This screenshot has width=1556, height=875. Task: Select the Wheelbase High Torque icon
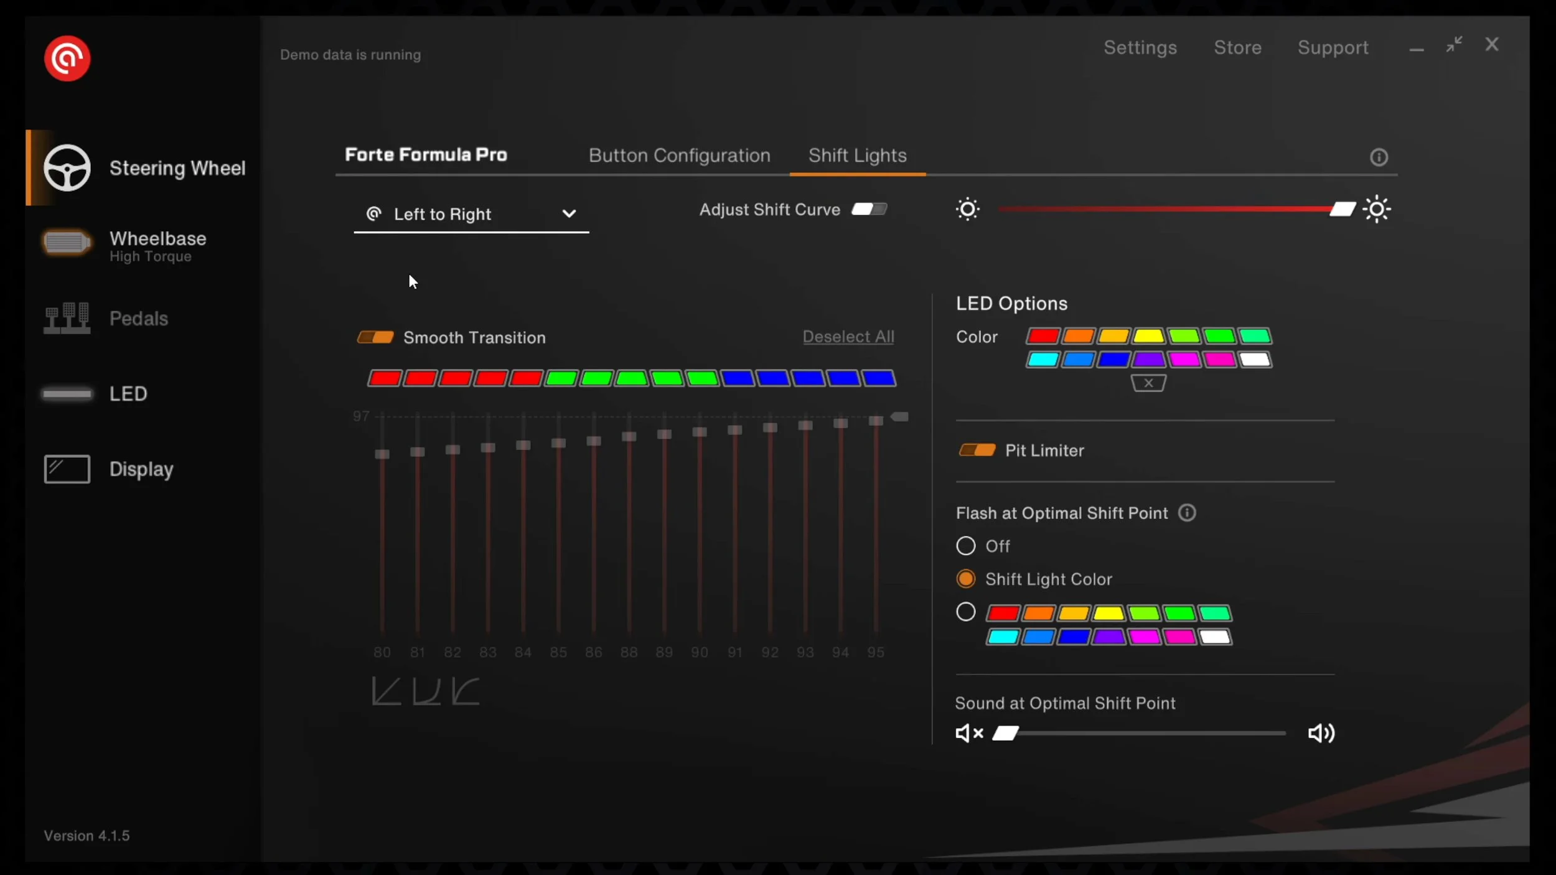click(67, 243)
